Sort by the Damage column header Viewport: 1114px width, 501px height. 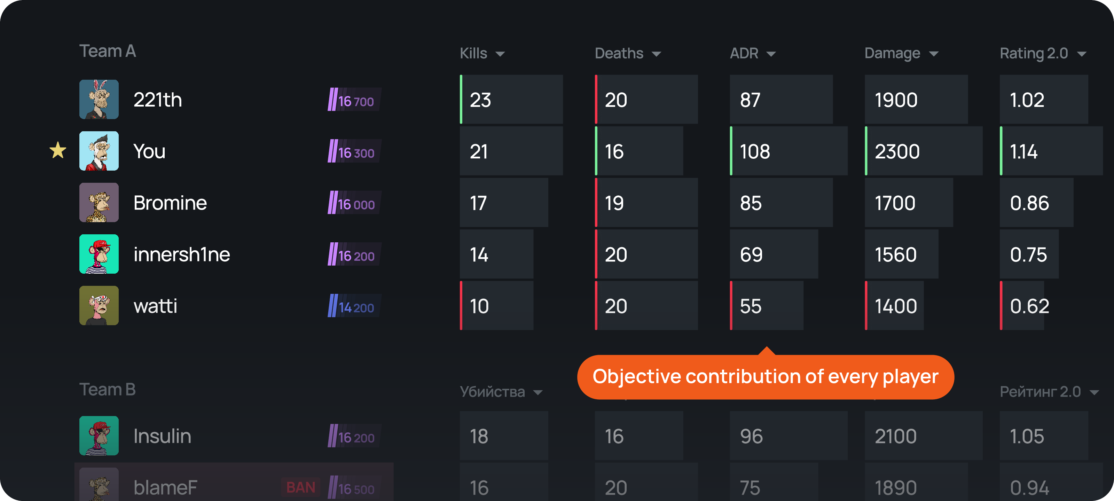pos(901,53)
